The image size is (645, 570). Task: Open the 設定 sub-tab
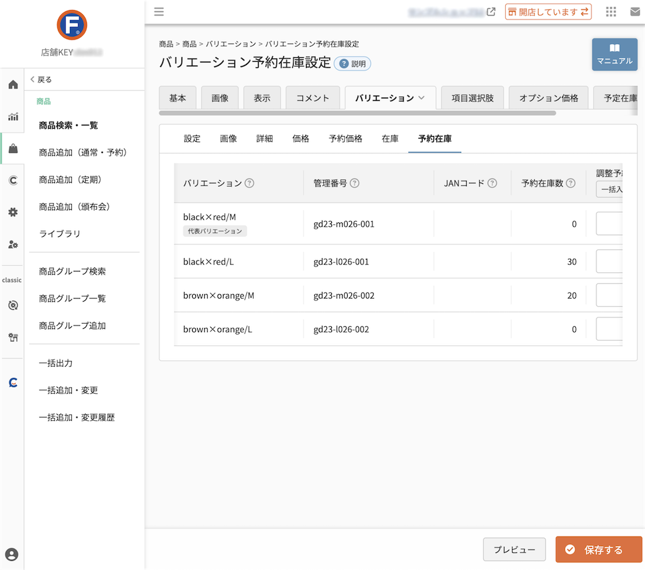[x=192, y=139]
